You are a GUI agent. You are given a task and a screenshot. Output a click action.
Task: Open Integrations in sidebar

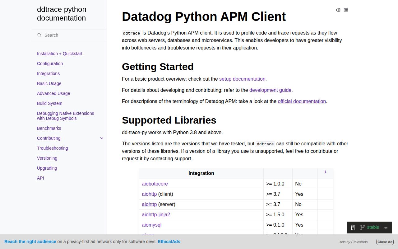click(x=48, y=73)
